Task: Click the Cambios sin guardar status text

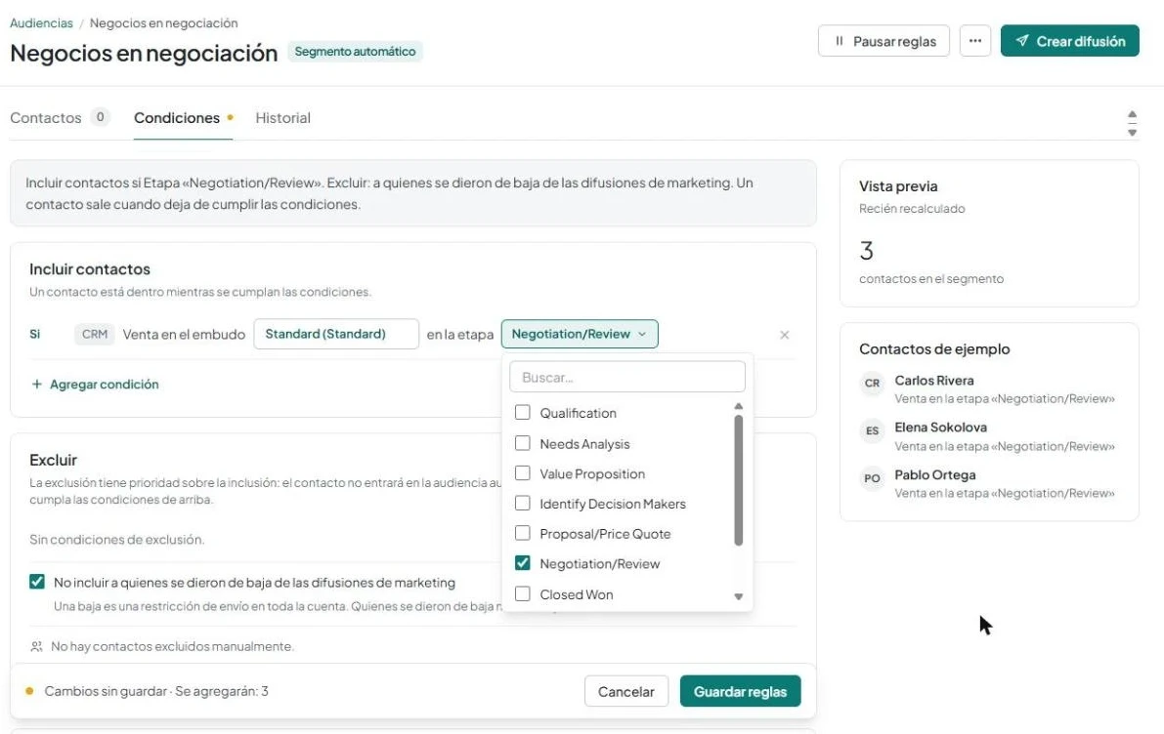Action: click(x=106, y=691)
